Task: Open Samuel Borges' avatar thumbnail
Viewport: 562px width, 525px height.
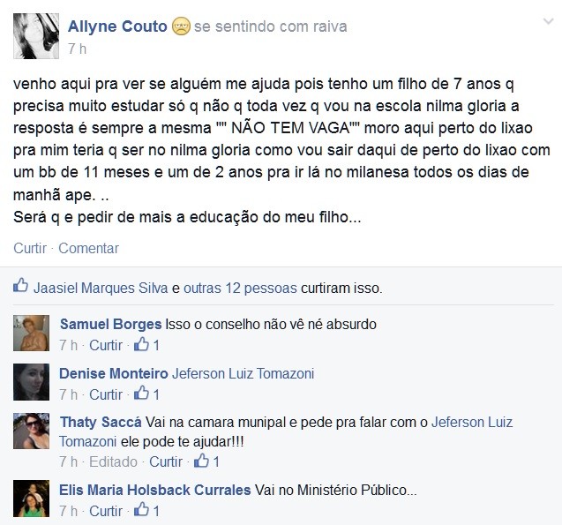Action: (31, 333)
